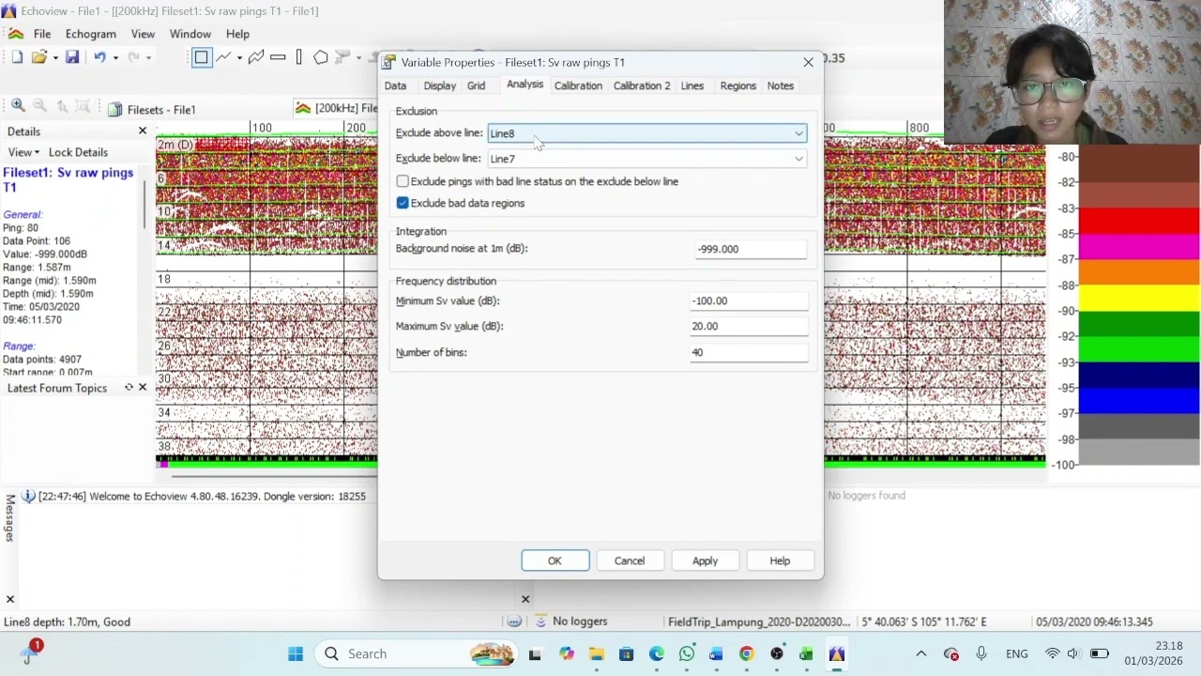Open the Display tab
Image resolution: width=1201 pixels, height=676 pixels.
(x=439, y=85)
